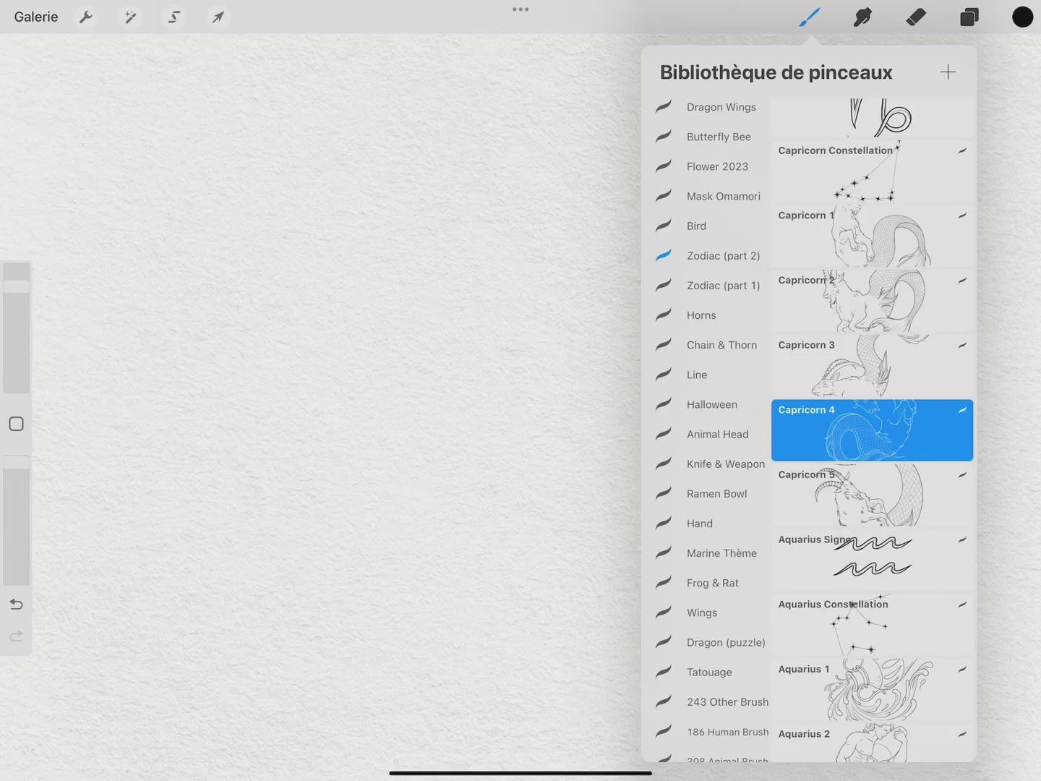Select the Smudge tool
Viewport: 1041px width, 781px height.
[862, 17]
